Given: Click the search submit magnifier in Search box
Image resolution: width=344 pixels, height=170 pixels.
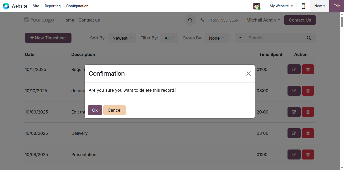Looking at the screenshot, I should [309, 38].
